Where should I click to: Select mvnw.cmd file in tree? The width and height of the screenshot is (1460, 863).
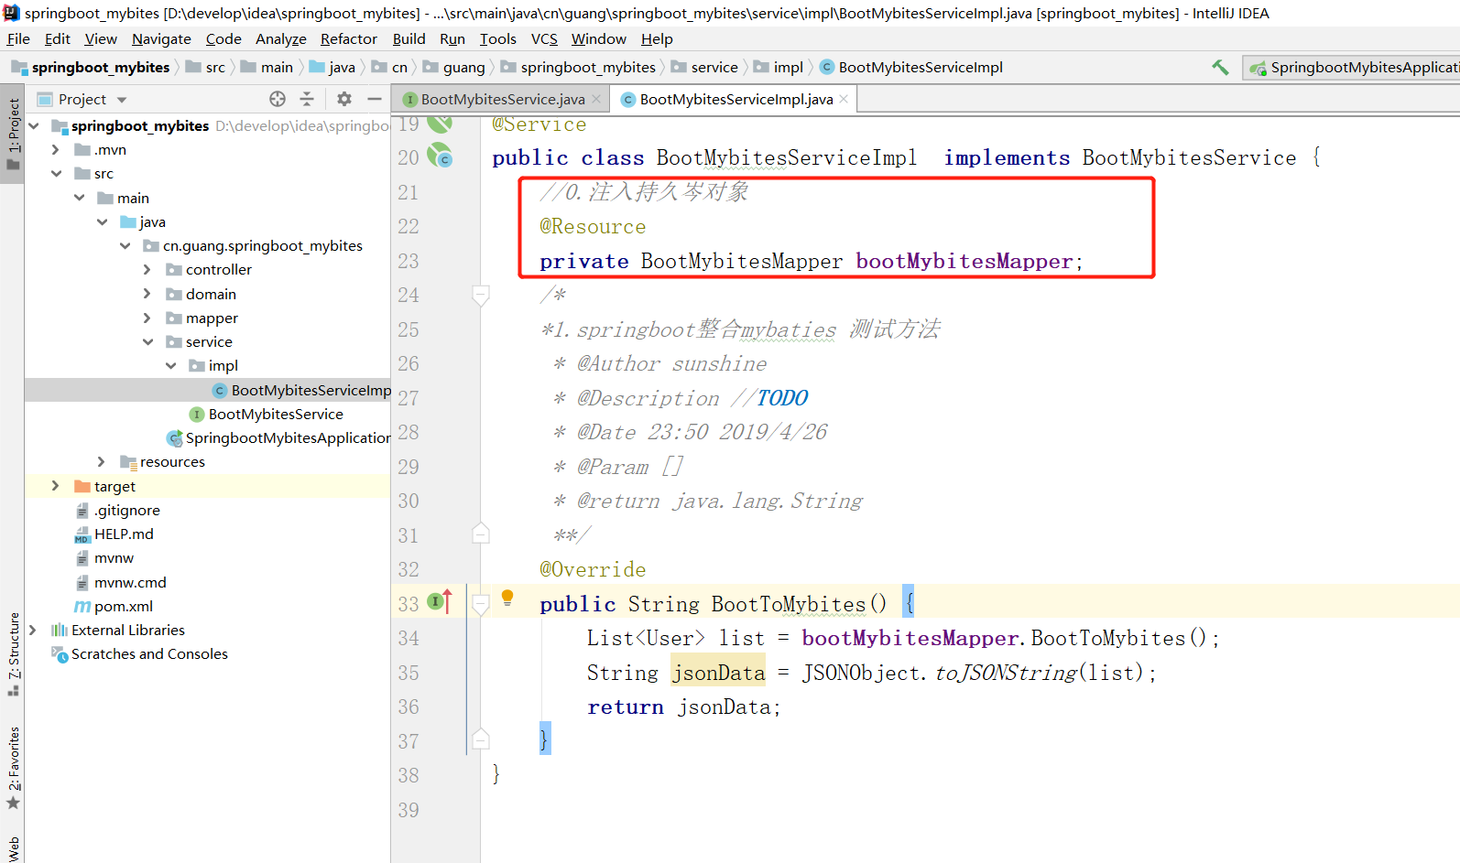tap(120, 582)
